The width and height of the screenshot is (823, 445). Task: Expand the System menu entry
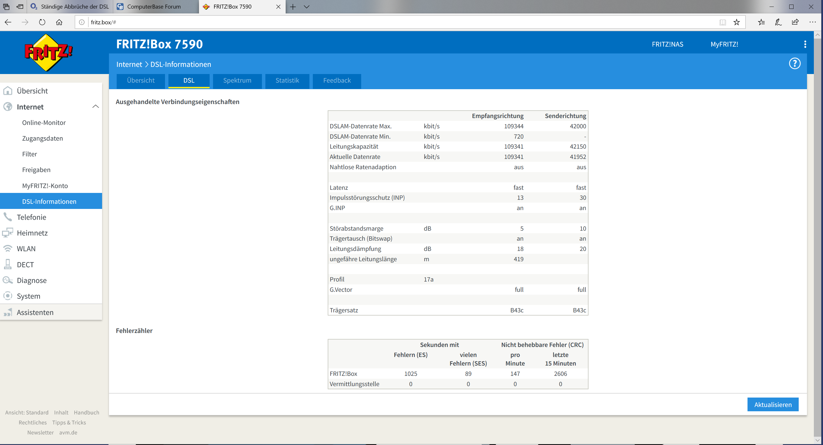coord(28,296)
